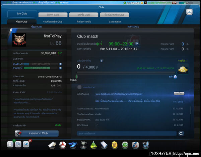Click the refresh icon beside announcement box

[181, 134]
